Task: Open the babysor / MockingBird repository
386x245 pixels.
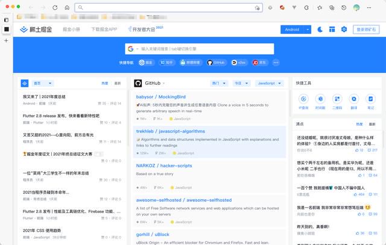Action: (161, 97)
